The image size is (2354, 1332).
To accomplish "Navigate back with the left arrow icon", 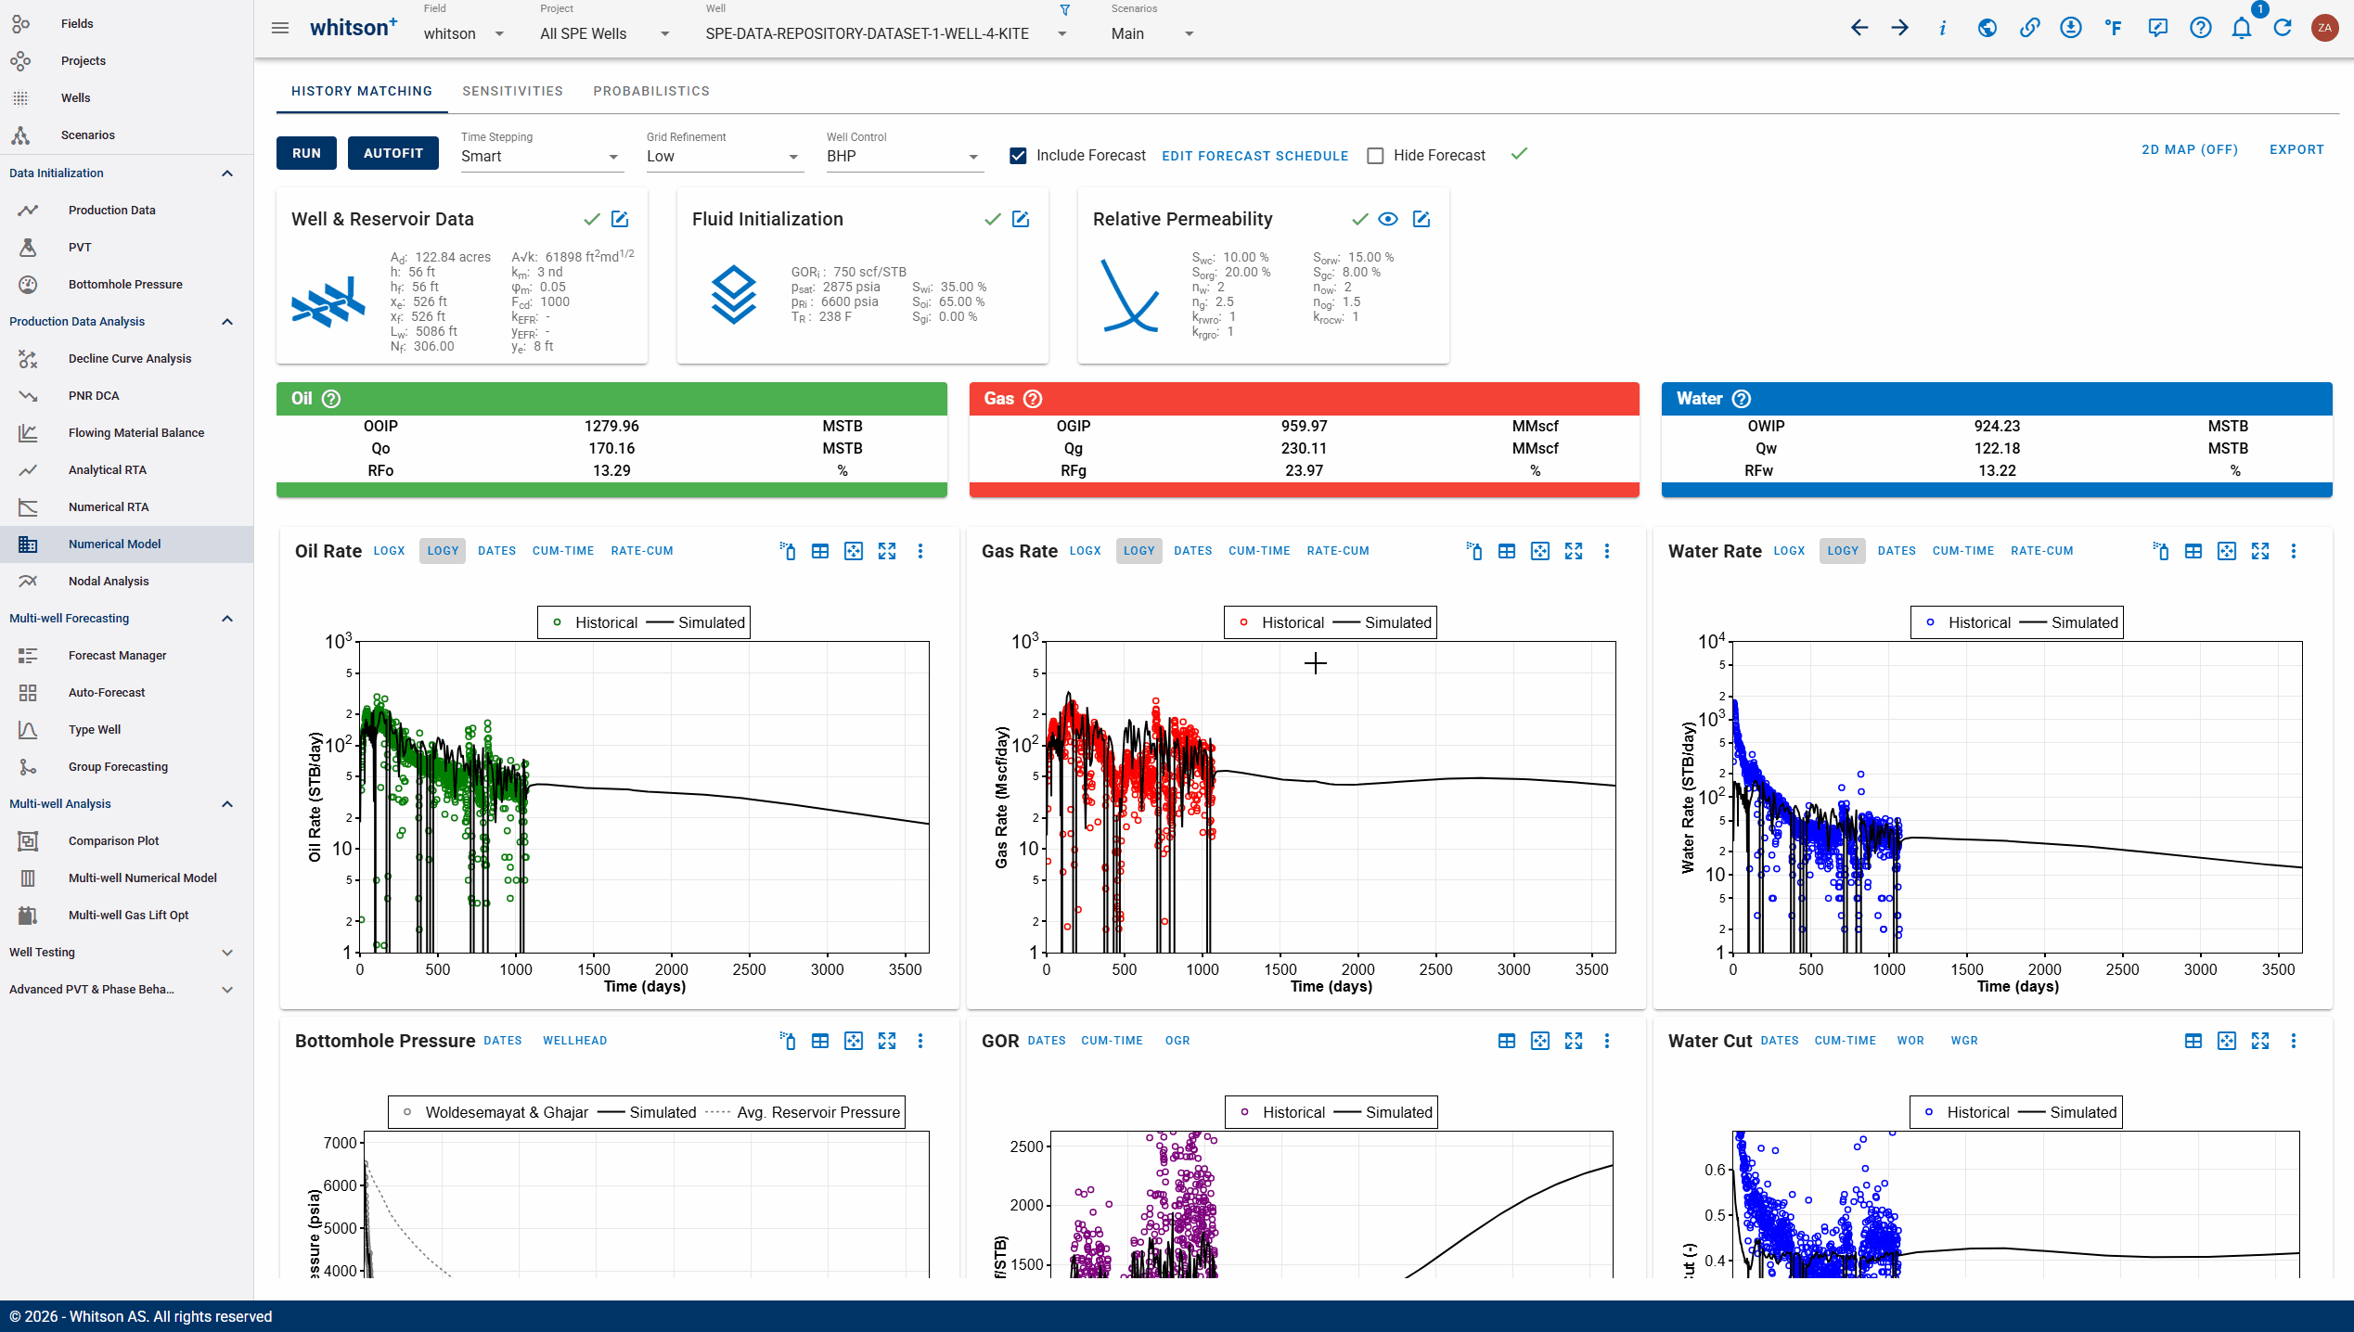I will [x=1859, y=28].
